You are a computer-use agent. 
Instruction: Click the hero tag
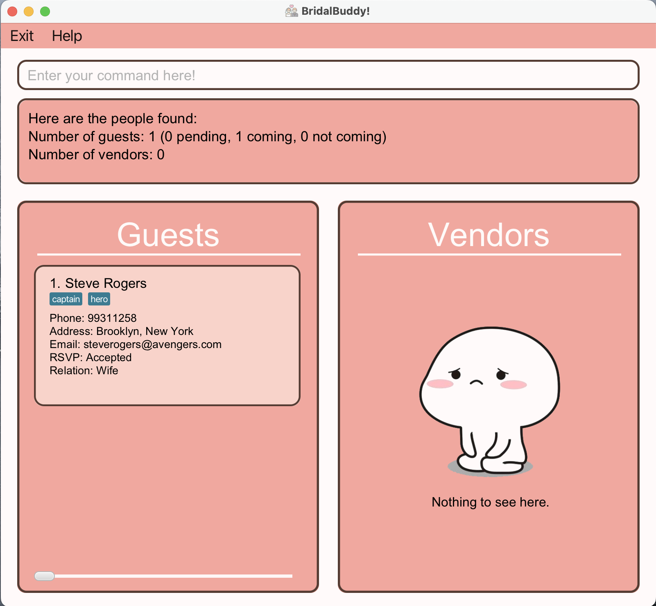pyautogui.click(x=99, y=299)
